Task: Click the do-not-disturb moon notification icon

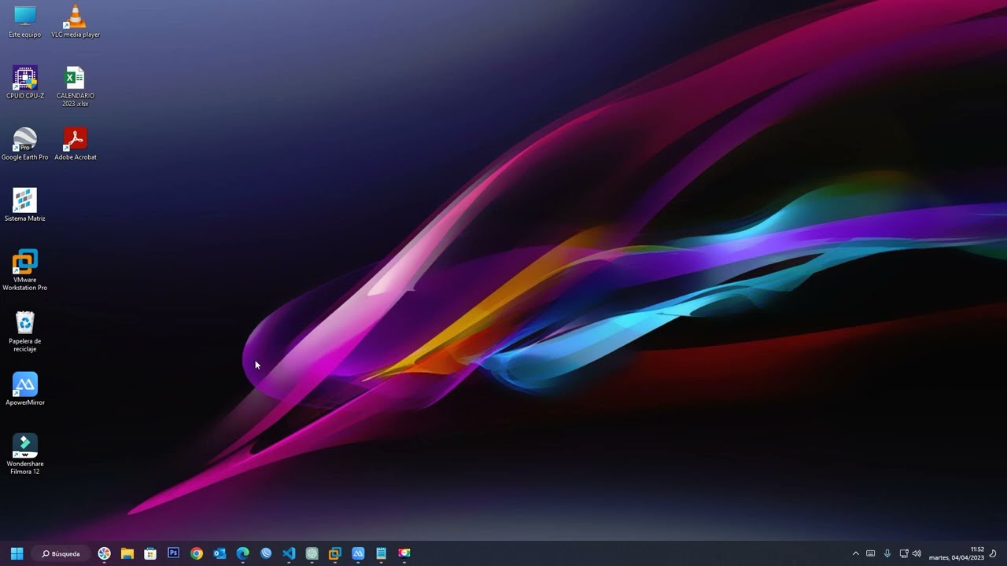Action: pyautogui.click(x=993, y=553)
